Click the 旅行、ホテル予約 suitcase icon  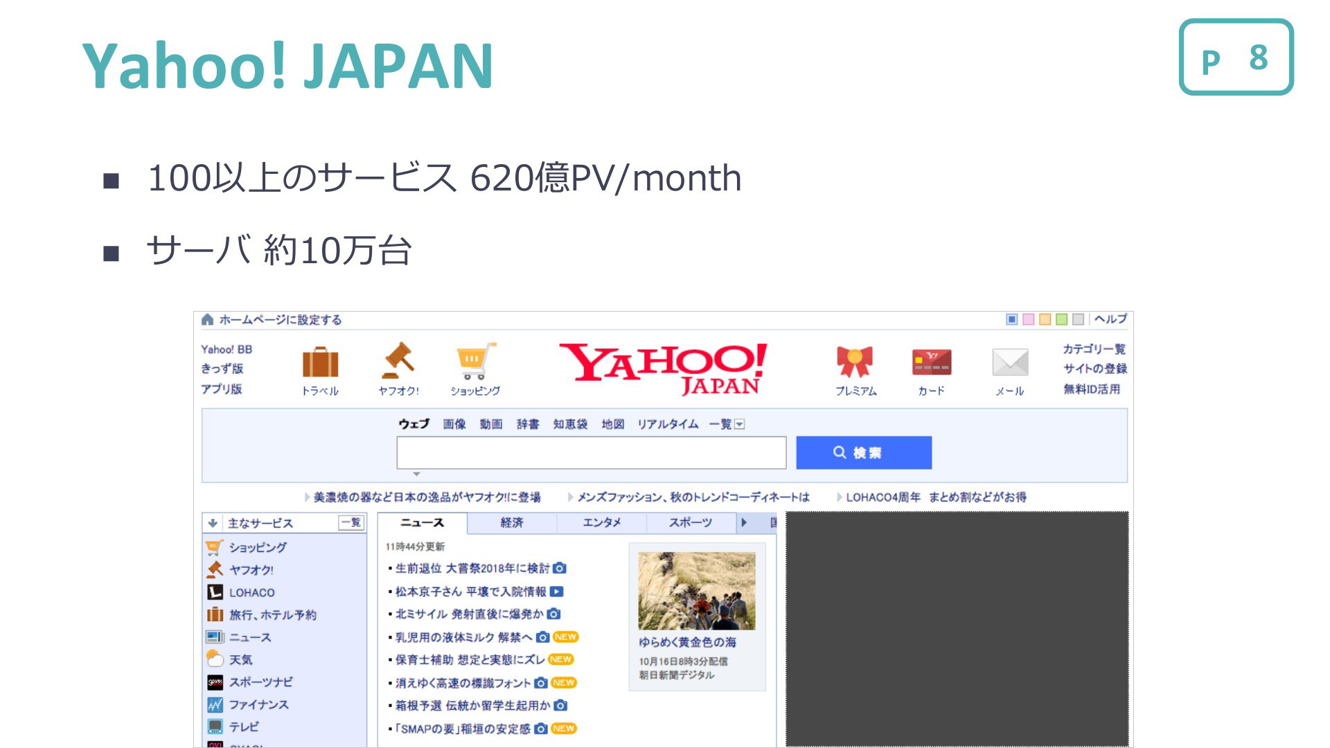click(x=215, y=614)
